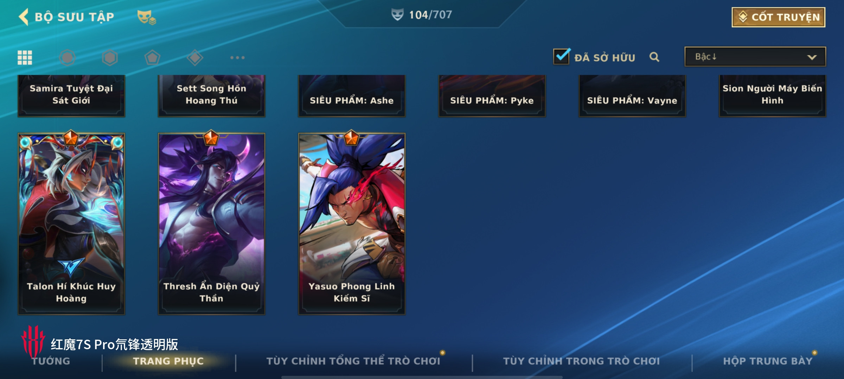
Task: Filter by the round rarity gem icon
Action: click(x=67, y=58)
